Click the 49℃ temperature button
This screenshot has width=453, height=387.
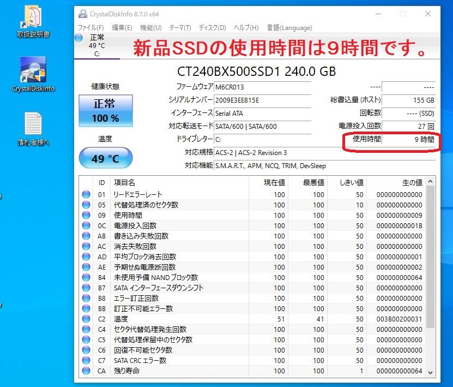coord(105,158)
